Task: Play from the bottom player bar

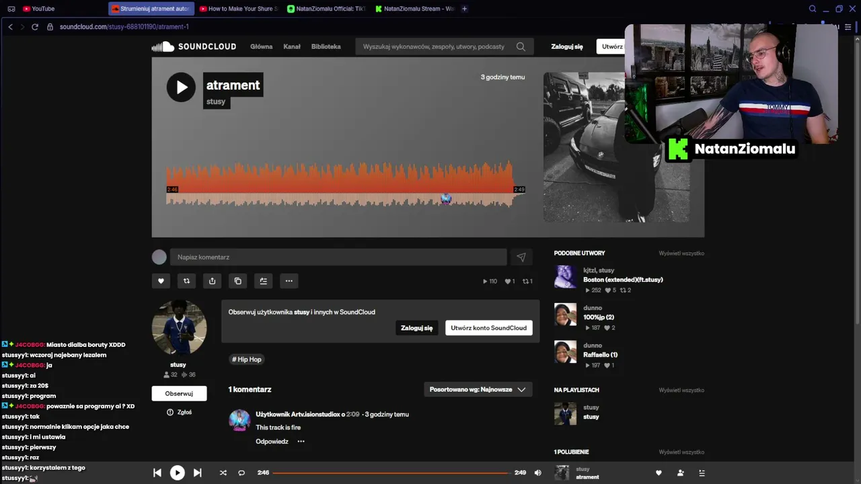Action: click(177, 473)
